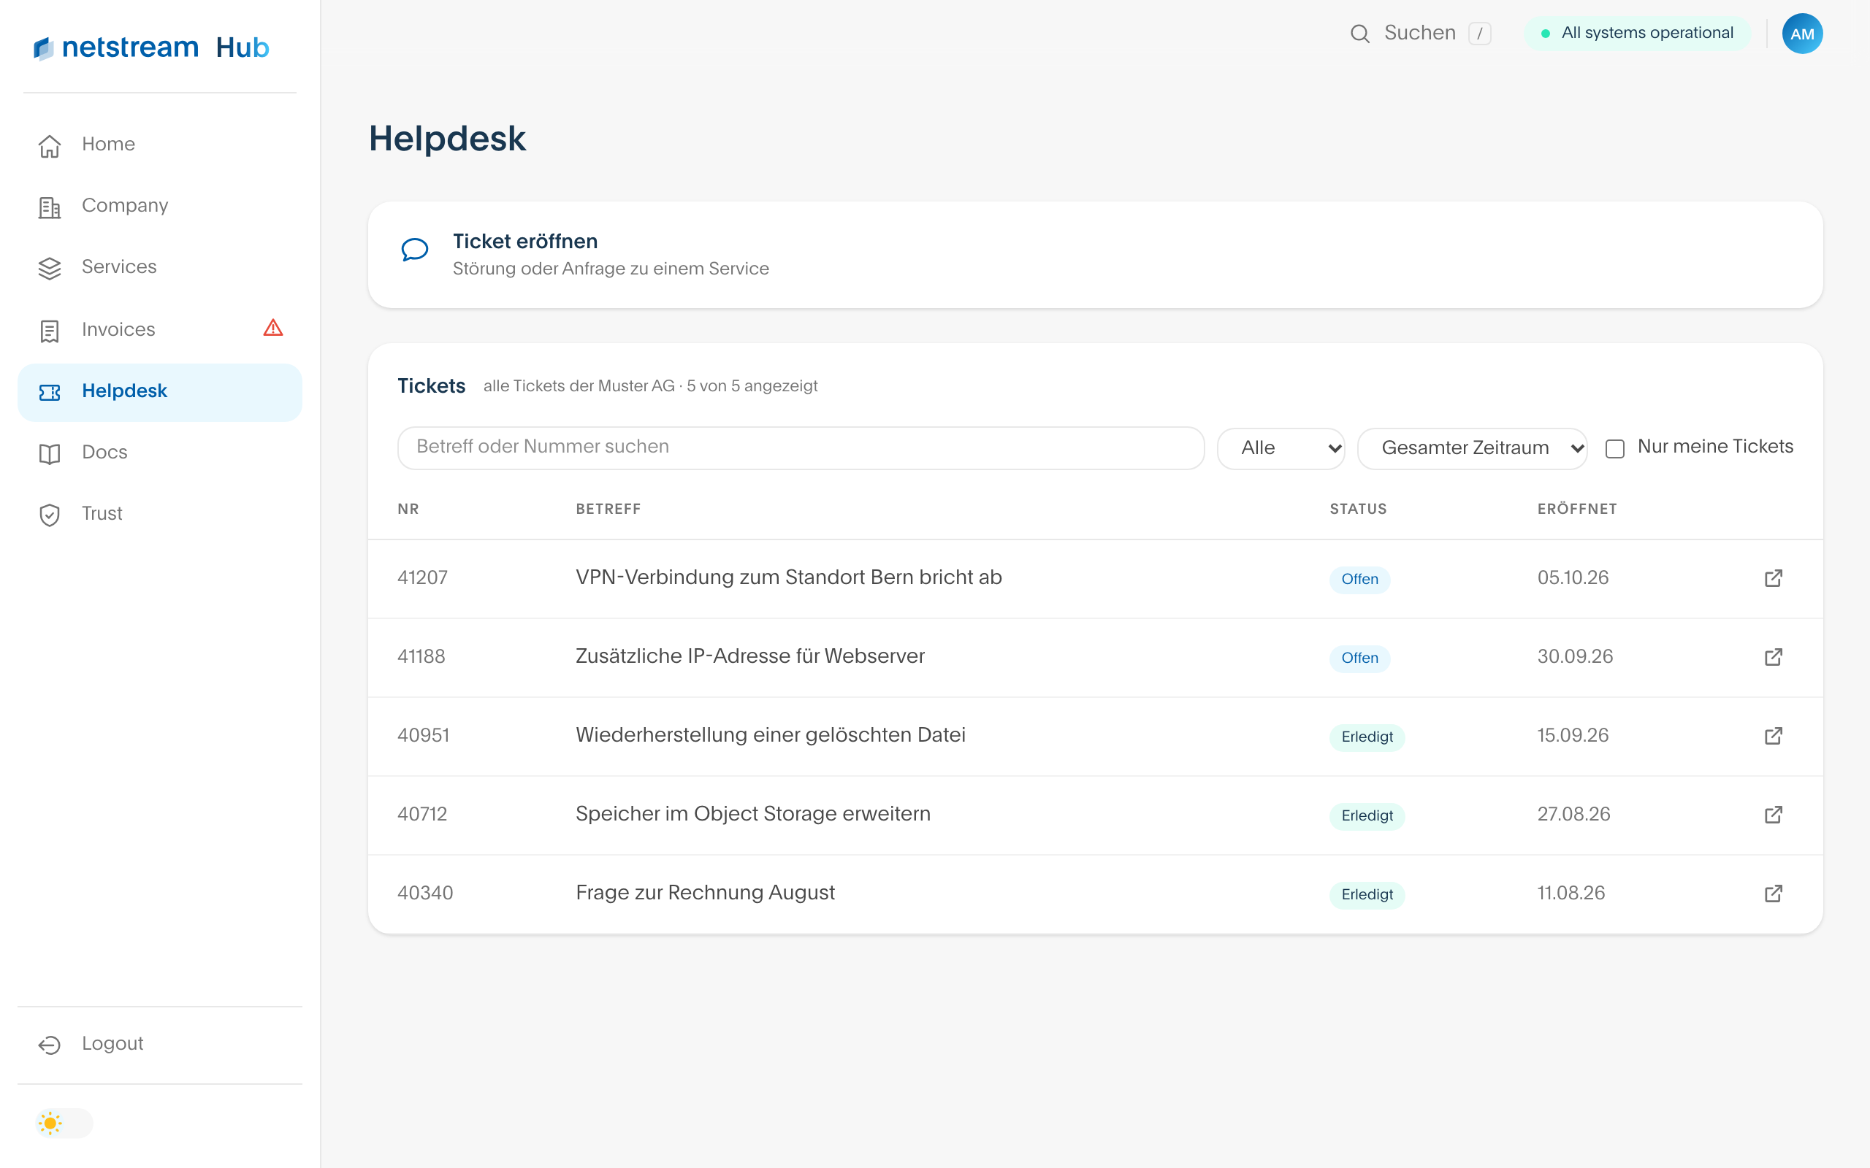The width and height of the screenshot is (1870, 1168).
Task: Click the Logout arrow icon
Action: [x=50, y=1045]
